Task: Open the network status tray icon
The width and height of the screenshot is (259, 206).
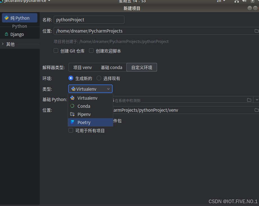Action: [x=237, y=1]
